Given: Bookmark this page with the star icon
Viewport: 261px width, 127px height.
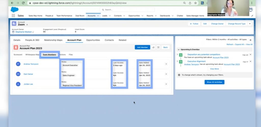Looking at the screenshot, I should 195,3.
